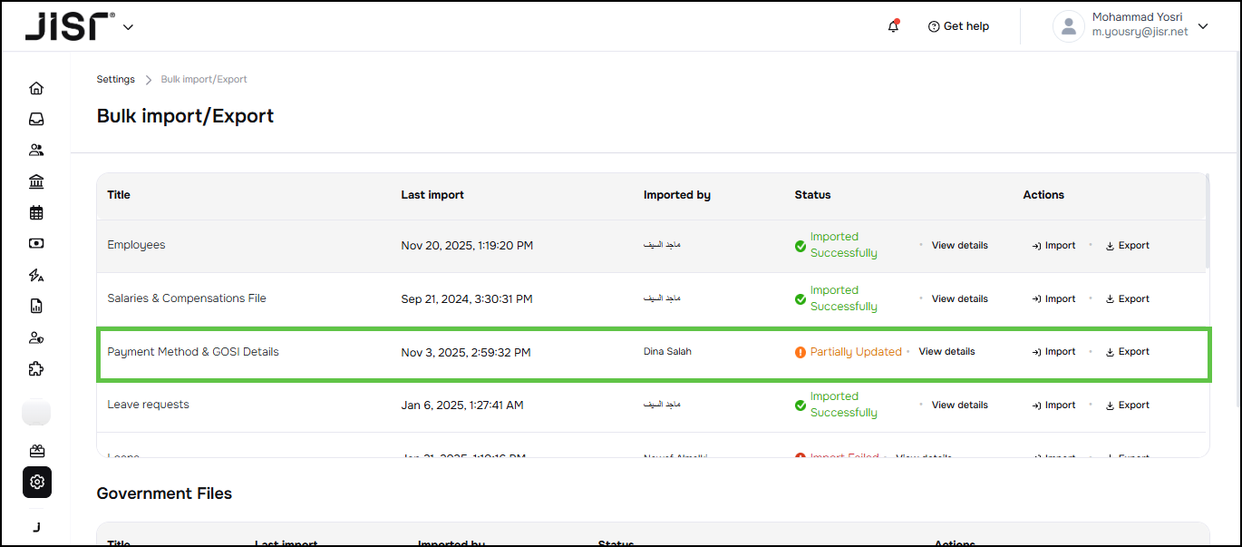Navigate to Settings in the breadcrumb
The width and height of the screenshot is (1242, 547).
[x=116, y=80]
